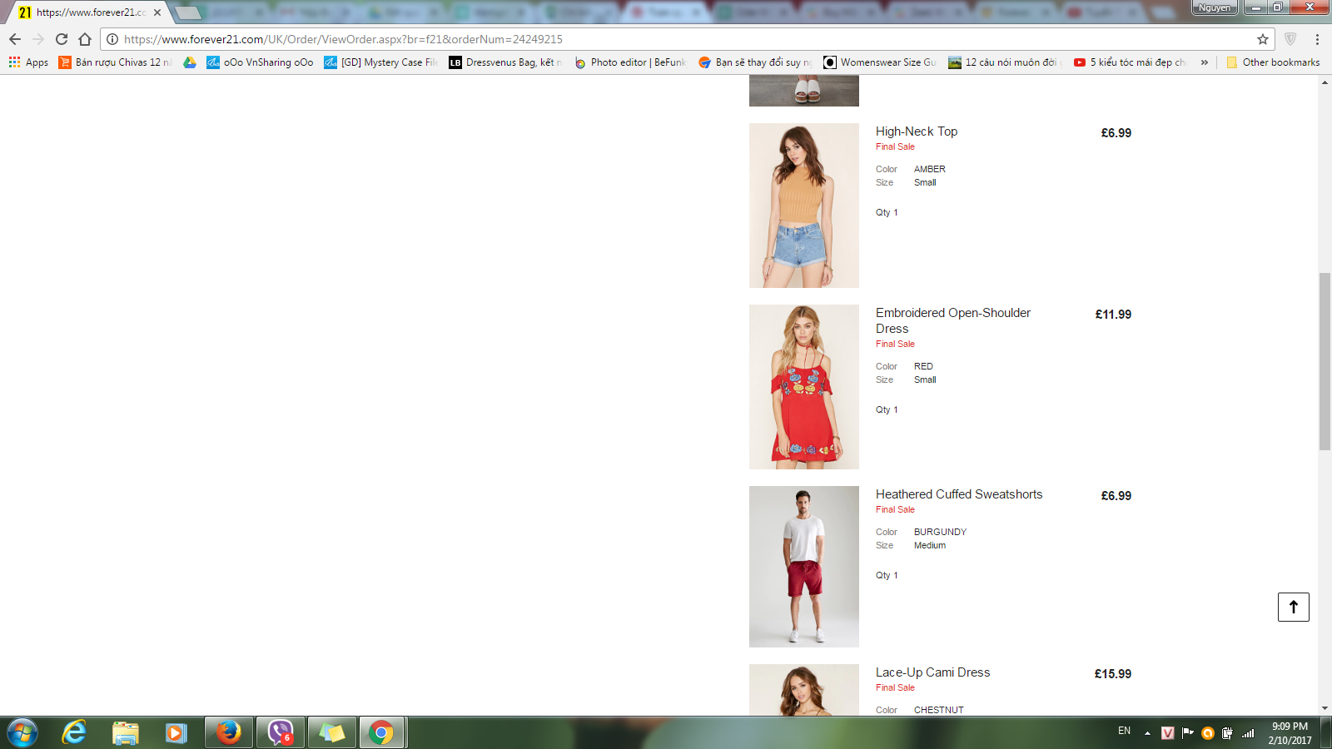Viewport: 1332px width, 749px height.
Task: Expand the hidden bookmarks overflow chevron
Action: coord(1204,62)
